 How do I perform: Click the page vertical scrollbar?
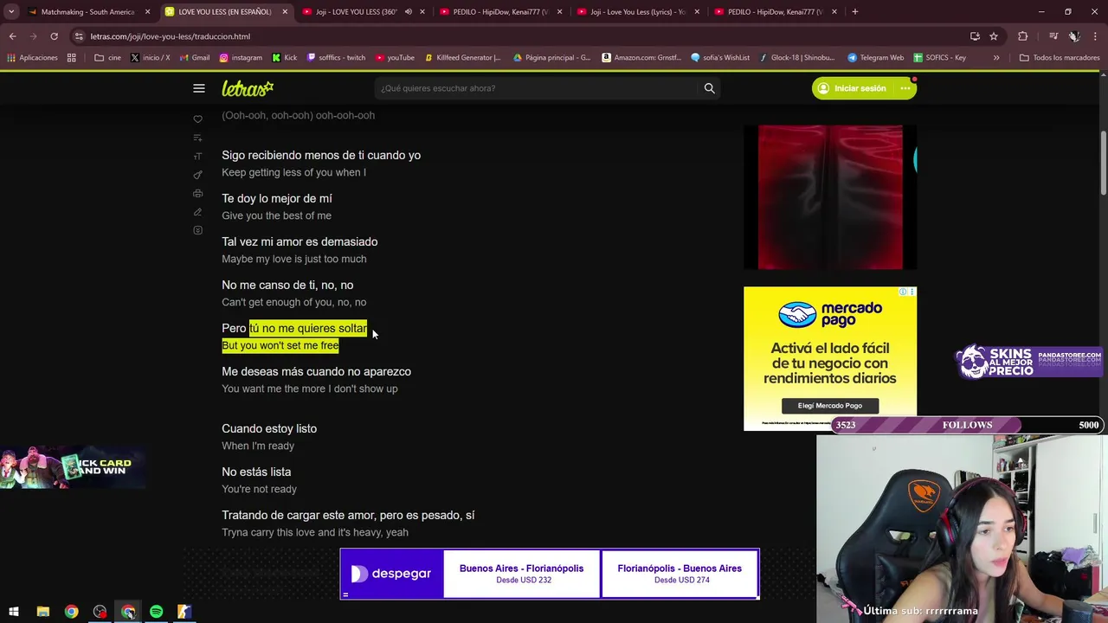point(1103,163)
